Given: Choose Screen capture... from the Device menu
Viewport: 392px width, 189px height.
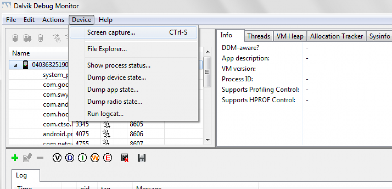Looking at the screenshot, I should [111, 32].
